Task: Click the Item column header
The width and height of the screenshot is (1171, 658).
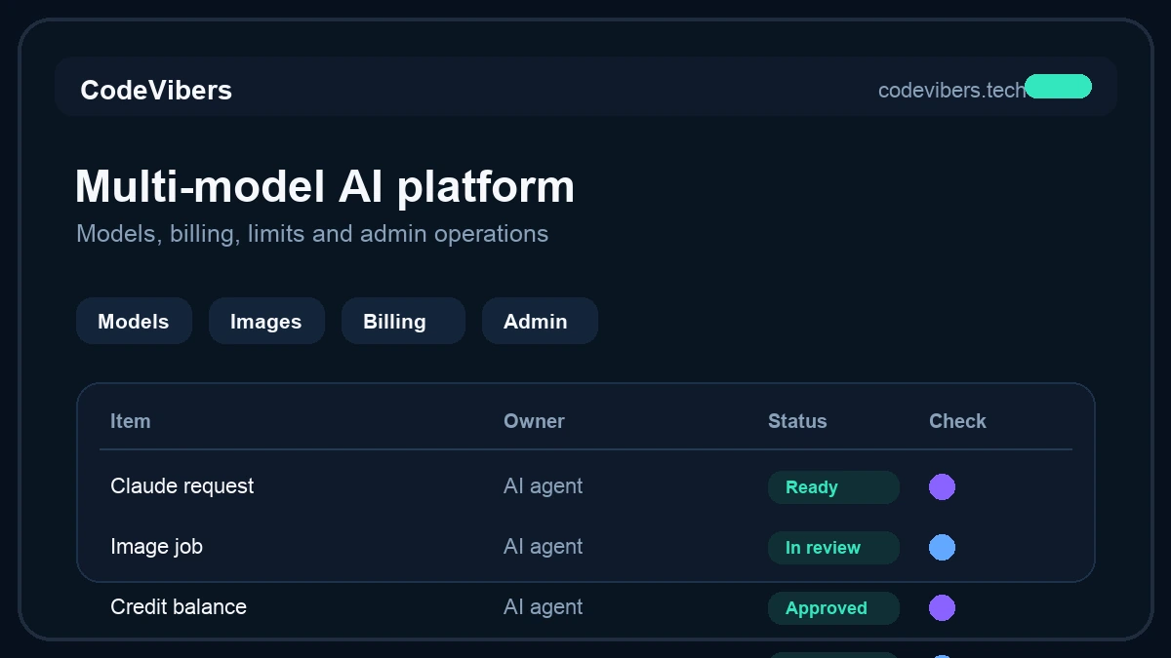Action: pyautogui.click(x=130, y=421)
